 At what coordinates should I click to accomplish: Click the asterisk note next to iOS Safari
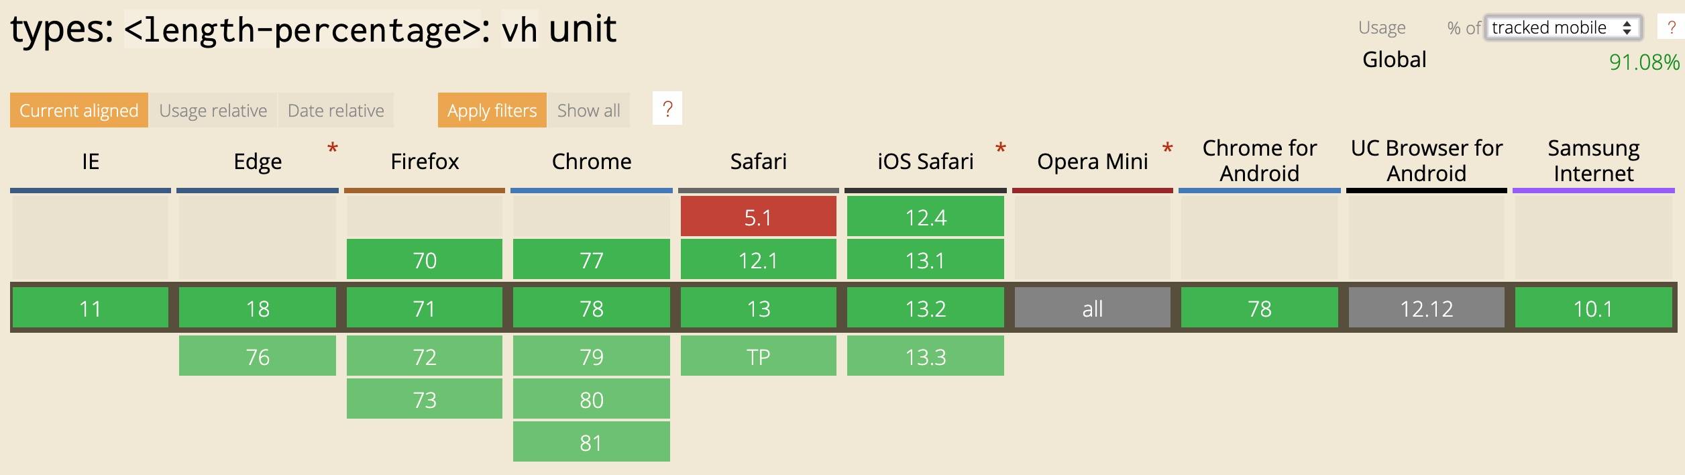(x=1000, y=148)
